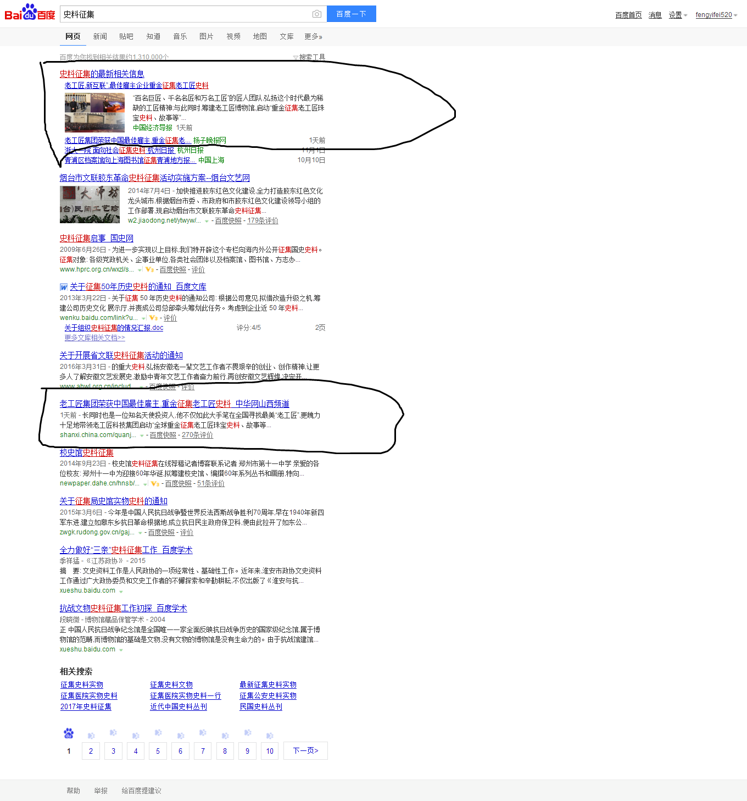Image resolution: width=747 pixels, height=801 pixels.
Task: Open 百度首页 link in header
Action: point(628,15)
